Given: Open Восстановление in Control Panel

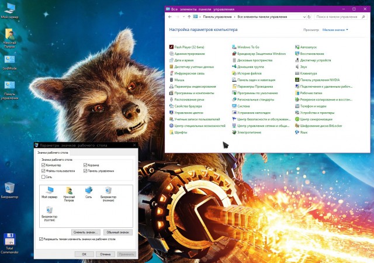Looking at the screenshot, I should 310,54.
